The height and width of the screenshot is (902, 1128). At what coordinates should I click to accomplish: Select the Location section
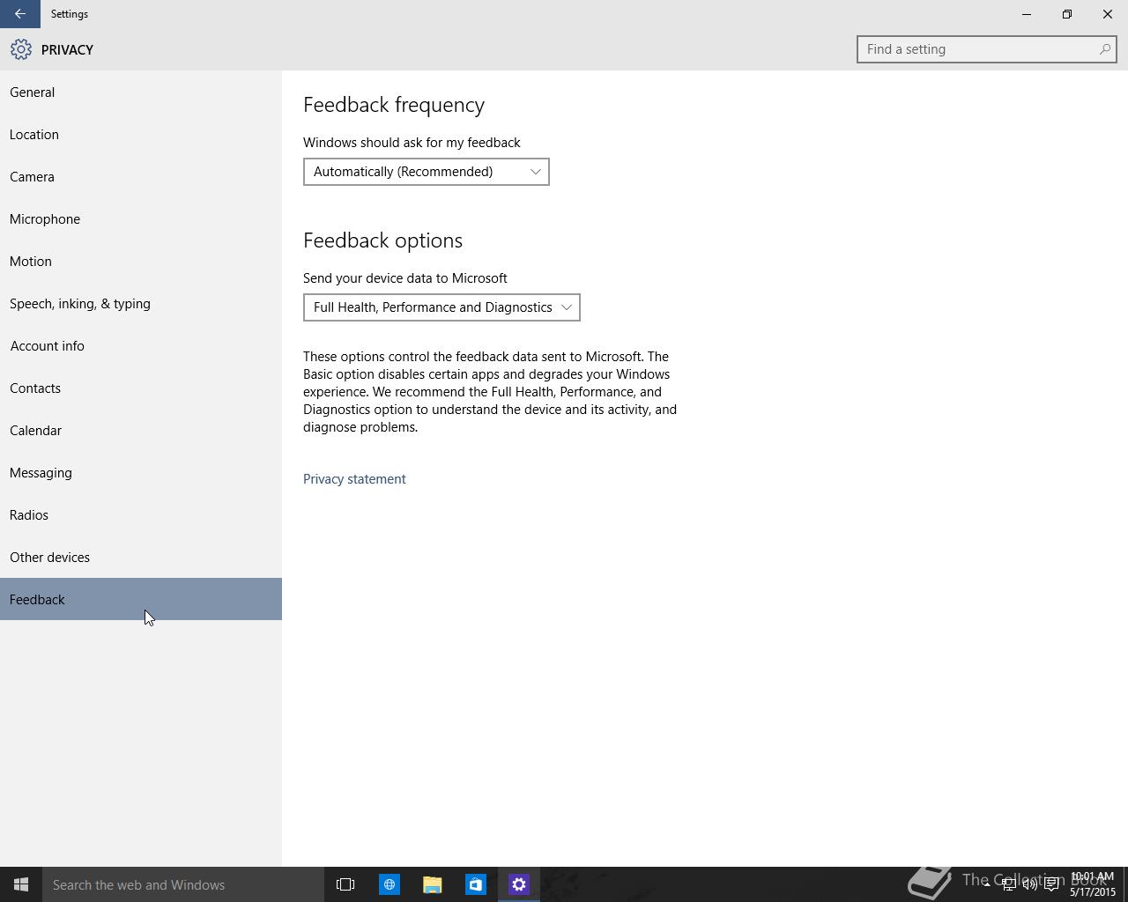[x=141, y=134]
